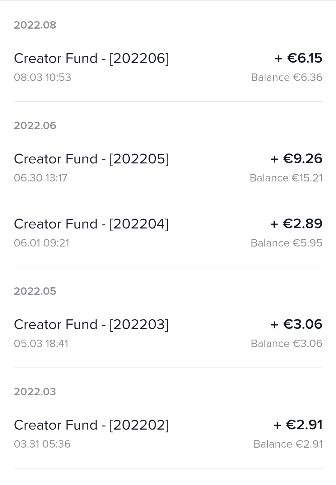Open the Creator Fund [202203] transaction

tap(91, 325)
